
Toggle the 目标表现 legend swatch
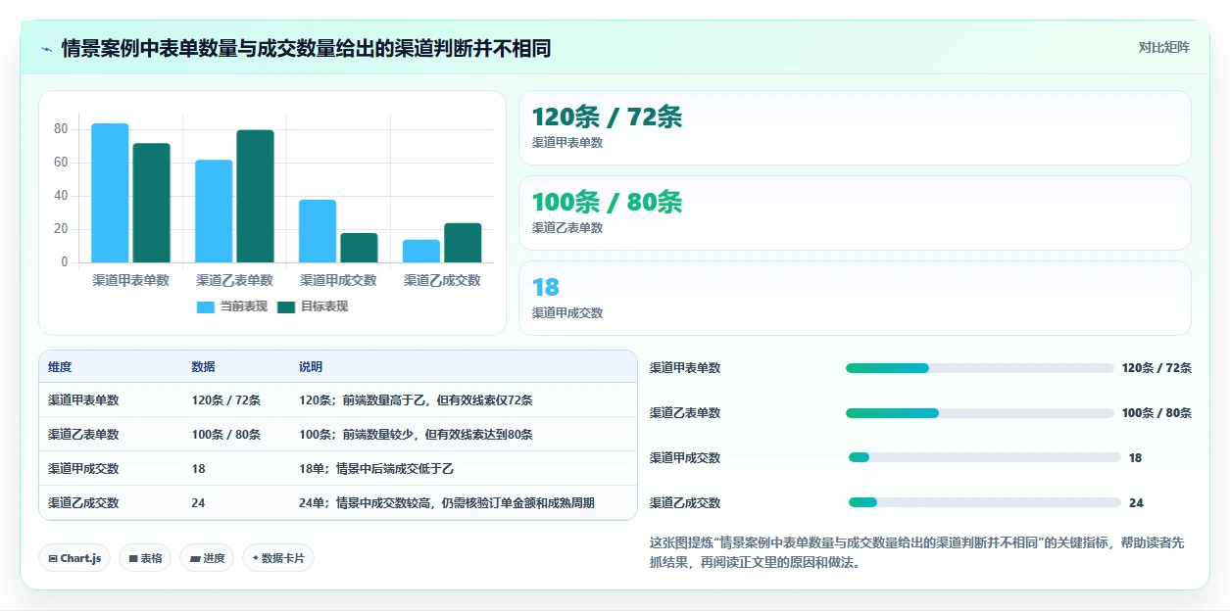click(286, 306)
